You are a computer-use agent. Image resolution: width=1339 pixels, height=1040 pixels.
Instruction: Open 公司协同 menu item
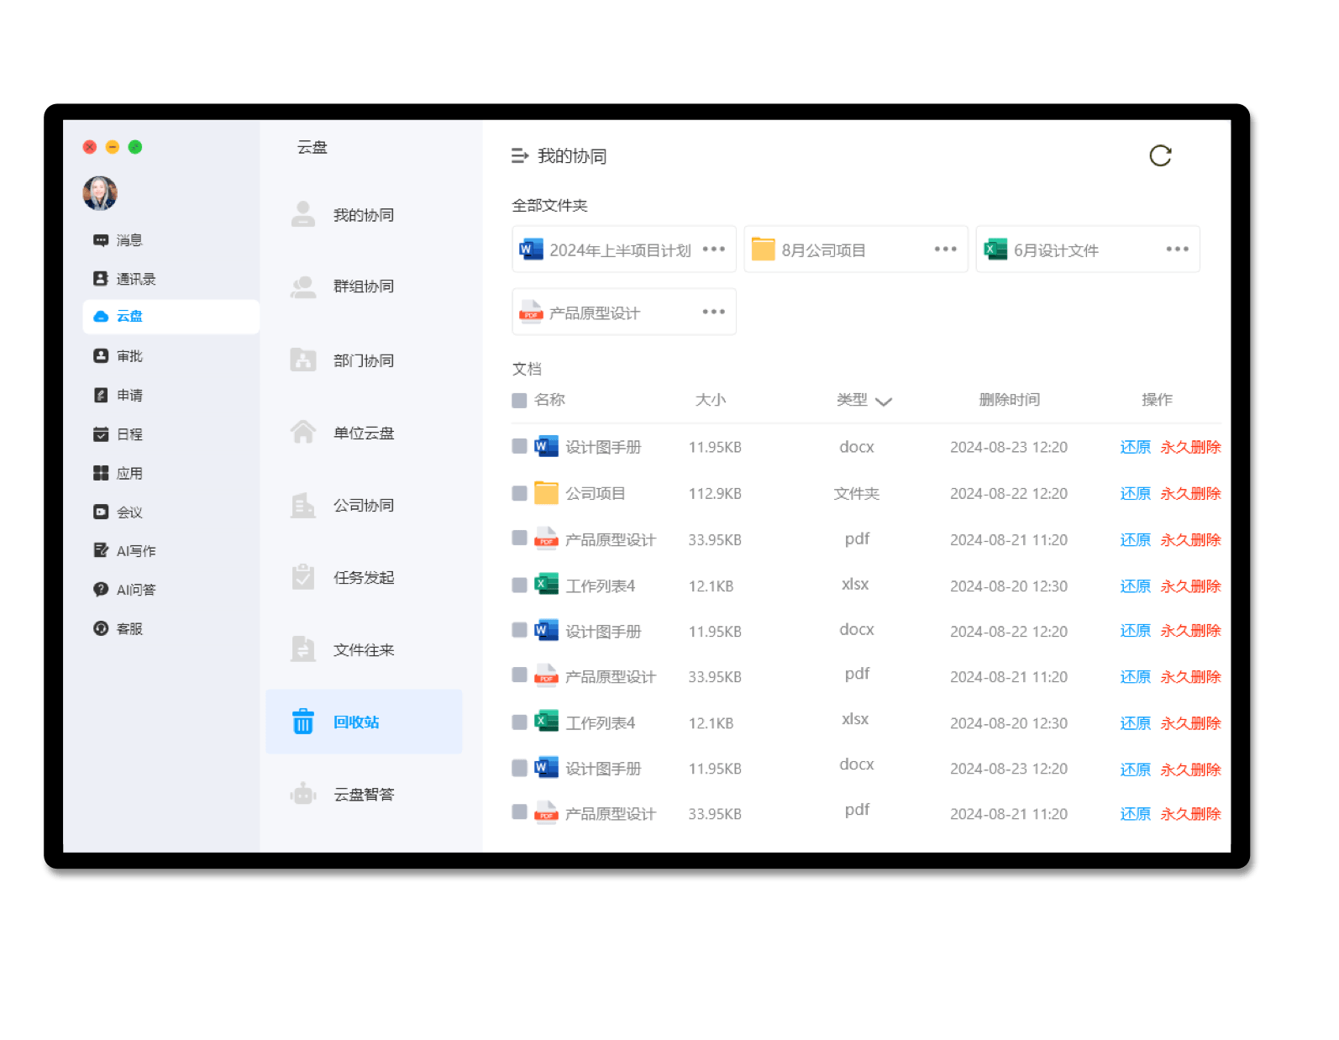pyautogui.click(x=364, y=505)
